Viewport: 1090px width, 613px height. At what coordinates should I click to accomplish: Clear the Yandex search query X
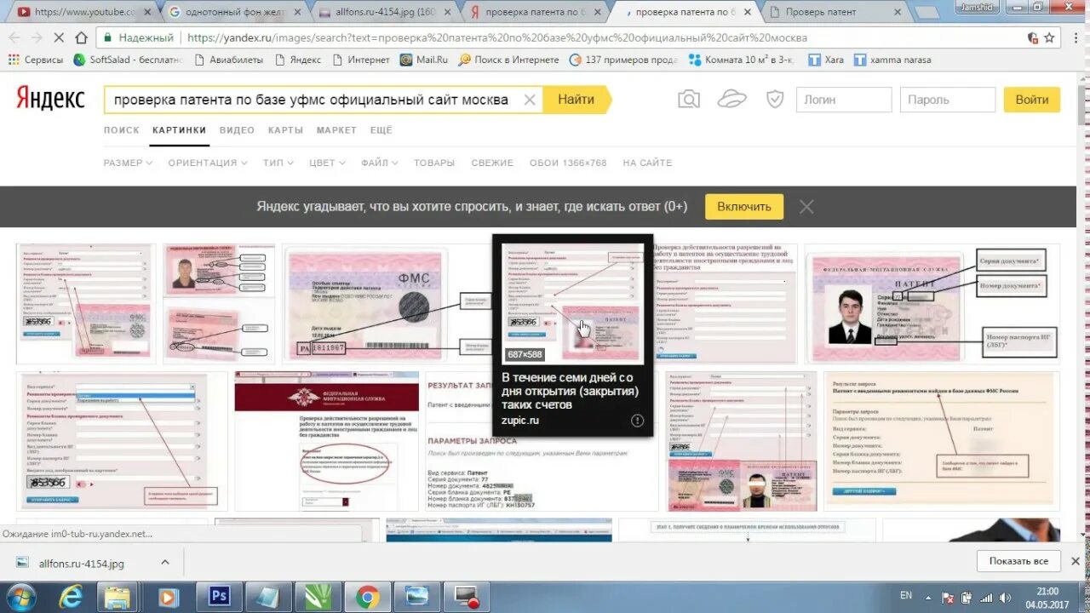tap(529, 100)
